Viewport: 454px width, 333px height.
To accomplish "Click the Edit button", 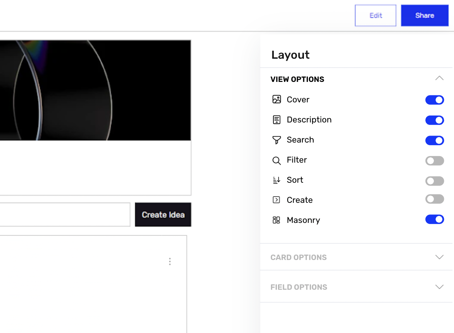I will [375, 15].
